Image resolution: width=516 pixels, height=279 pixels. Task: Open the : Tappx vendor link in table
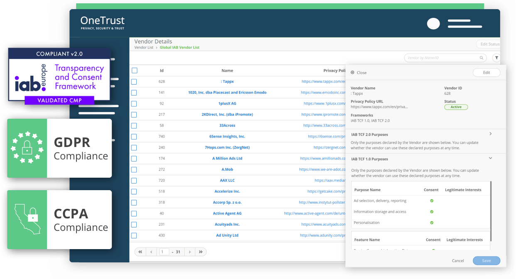(x=227, y=82)
